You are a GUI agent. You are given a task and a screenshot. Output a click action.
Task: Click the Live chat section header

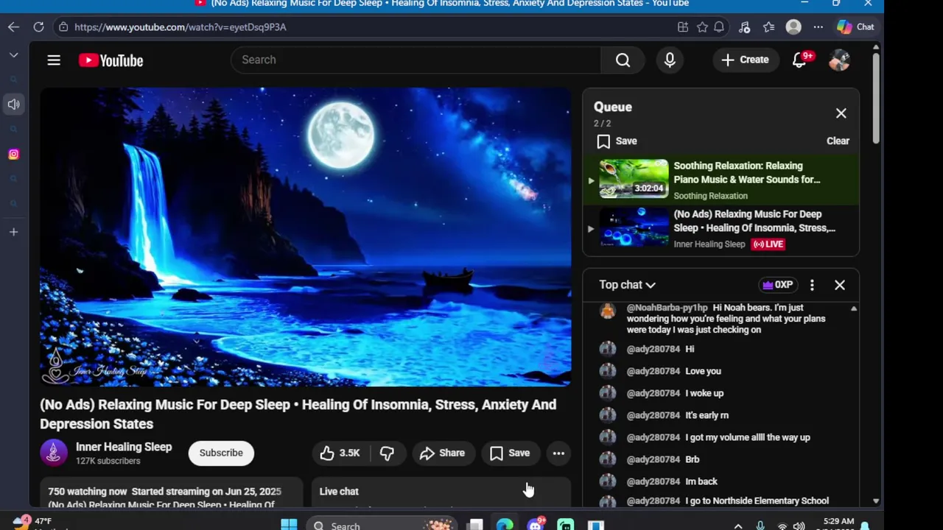click(x=339, y=491)
